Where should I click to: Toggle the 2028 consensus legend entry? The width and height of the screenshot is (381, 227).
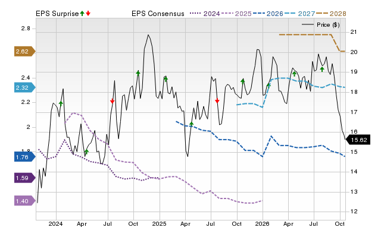331,14
